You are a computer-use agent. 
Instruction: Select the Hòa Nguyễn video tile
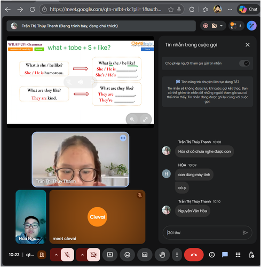click(x=31, y=217)
